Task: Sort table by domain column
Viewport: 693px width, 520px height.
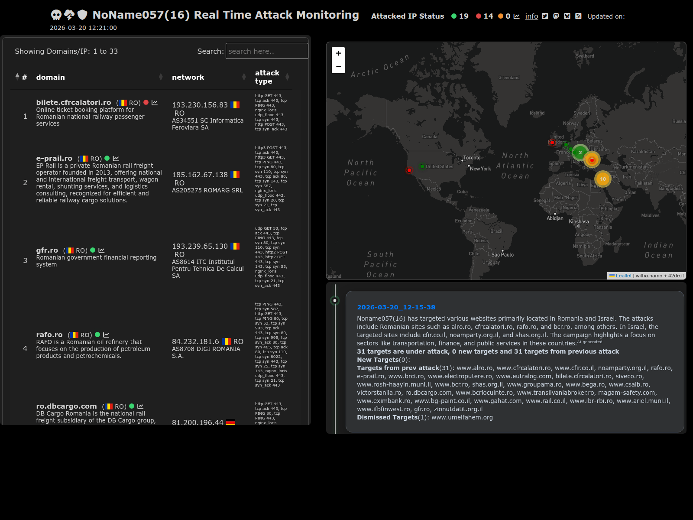Action: [50, 77]
